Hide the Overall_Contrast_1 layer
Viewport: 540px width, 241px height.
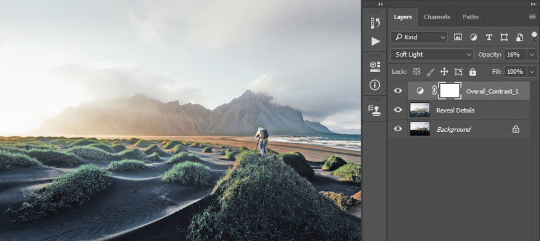(398, 91)
